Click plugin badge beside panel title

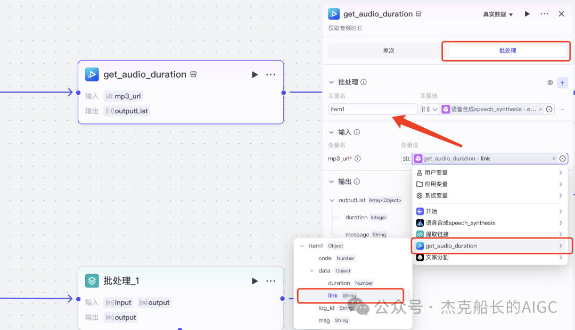tap(418, 14)
